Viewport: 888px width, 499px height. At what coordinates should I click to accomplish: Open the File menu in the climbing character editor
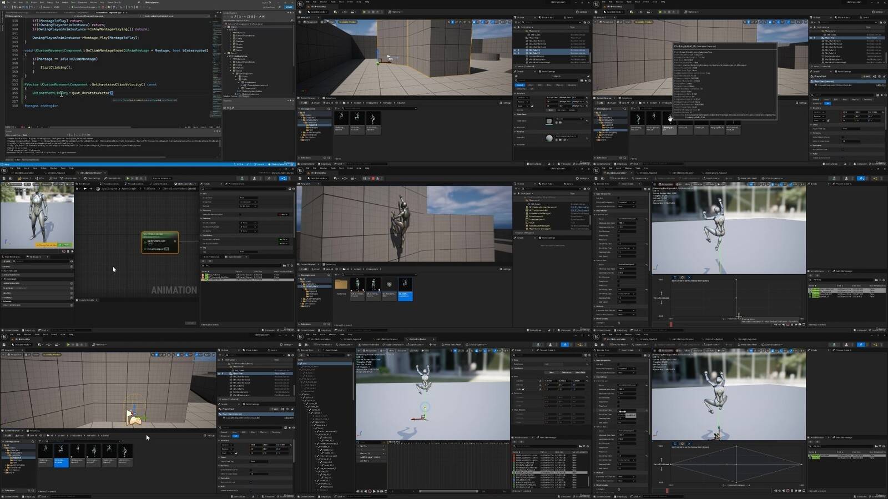point(308,168)
